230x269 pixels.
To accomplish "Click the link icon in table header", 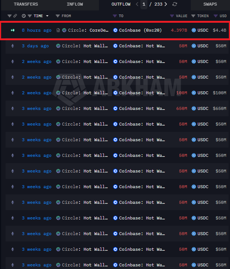I will 15,16.
